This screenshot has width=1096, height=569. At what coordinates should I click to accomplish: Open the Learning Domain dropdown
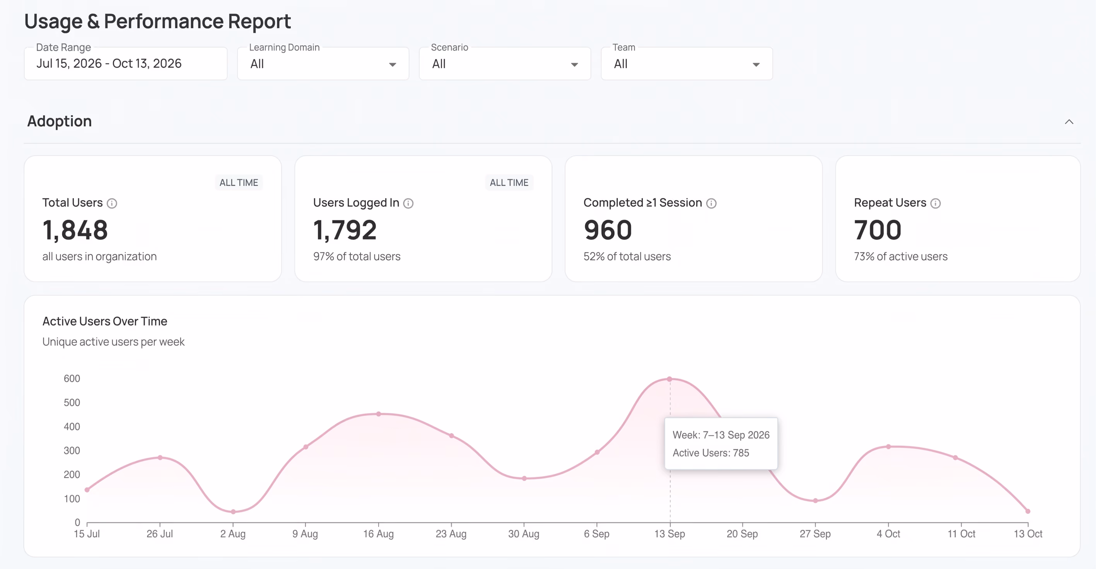323,64
